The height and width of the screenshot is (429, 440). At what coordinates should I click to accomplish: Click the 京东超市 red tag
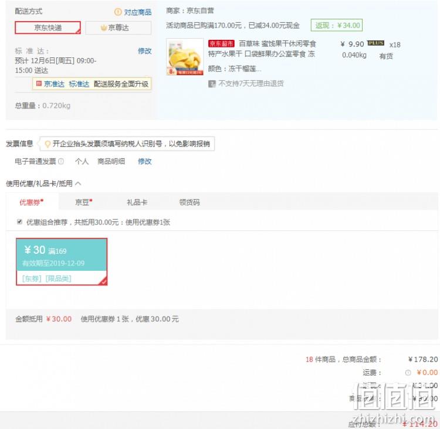click(x=221, y=43)
